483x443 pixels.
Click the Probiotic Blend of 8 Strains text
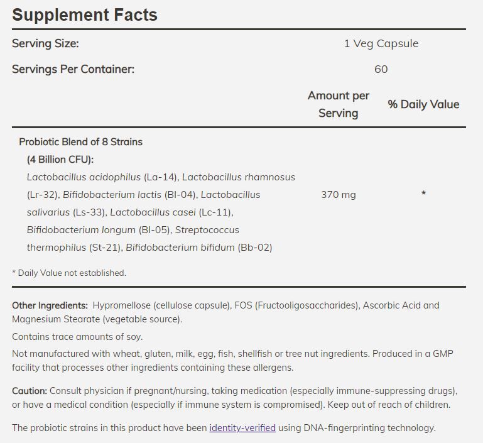[x=80, y=142]
